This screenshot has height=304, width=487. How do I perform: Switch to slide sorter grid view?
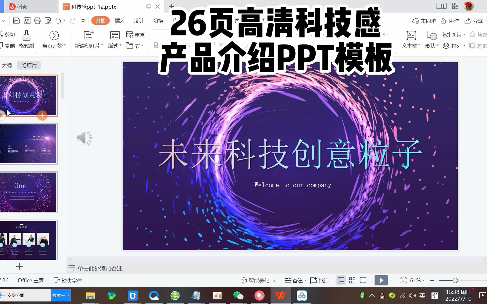(352, 280)
